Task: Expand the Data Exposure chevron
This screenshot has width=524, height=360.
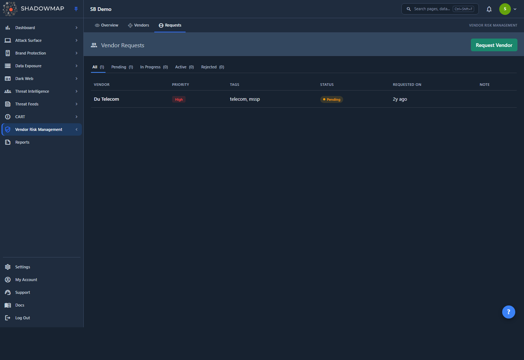Action: tap(76, 66)
